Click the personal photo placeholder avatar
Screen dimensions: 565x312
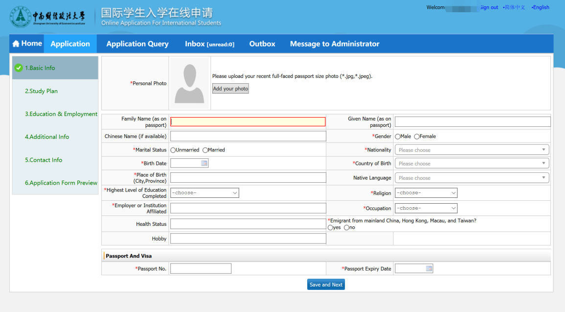[x=189, y=83]
